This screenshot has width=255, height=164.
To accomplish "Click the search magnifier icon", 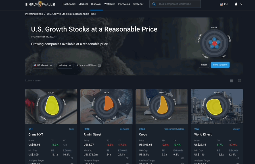I will (x=154, y=4).
